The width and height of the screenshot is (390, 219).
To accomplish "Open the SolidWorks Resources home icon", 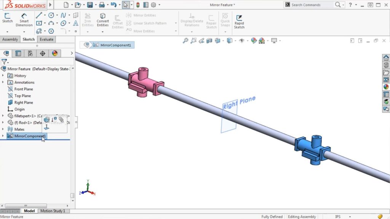I will (x=386, y=58).
